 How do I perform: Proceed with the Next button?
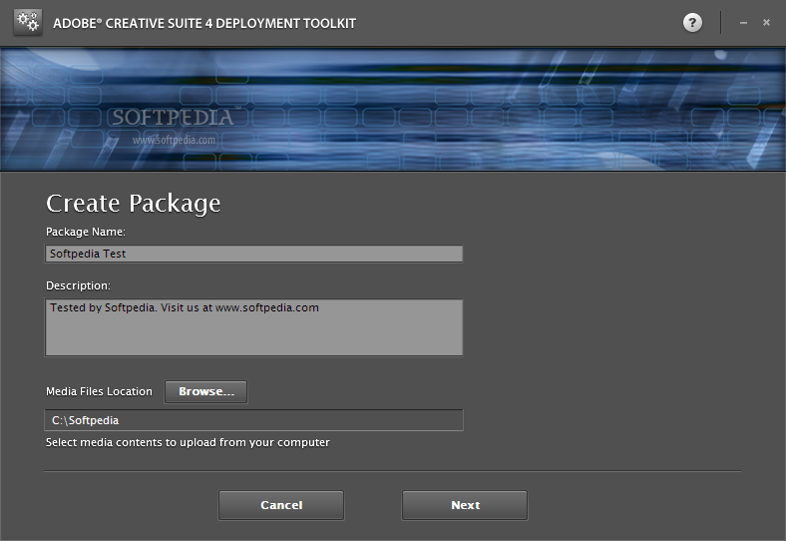[x=465, y=505]
